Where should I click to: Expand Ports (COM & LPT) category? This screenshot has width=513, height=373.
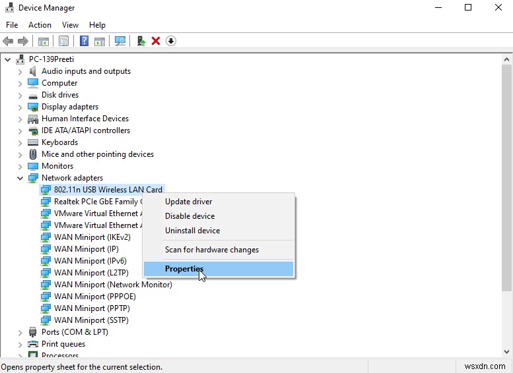20,333
